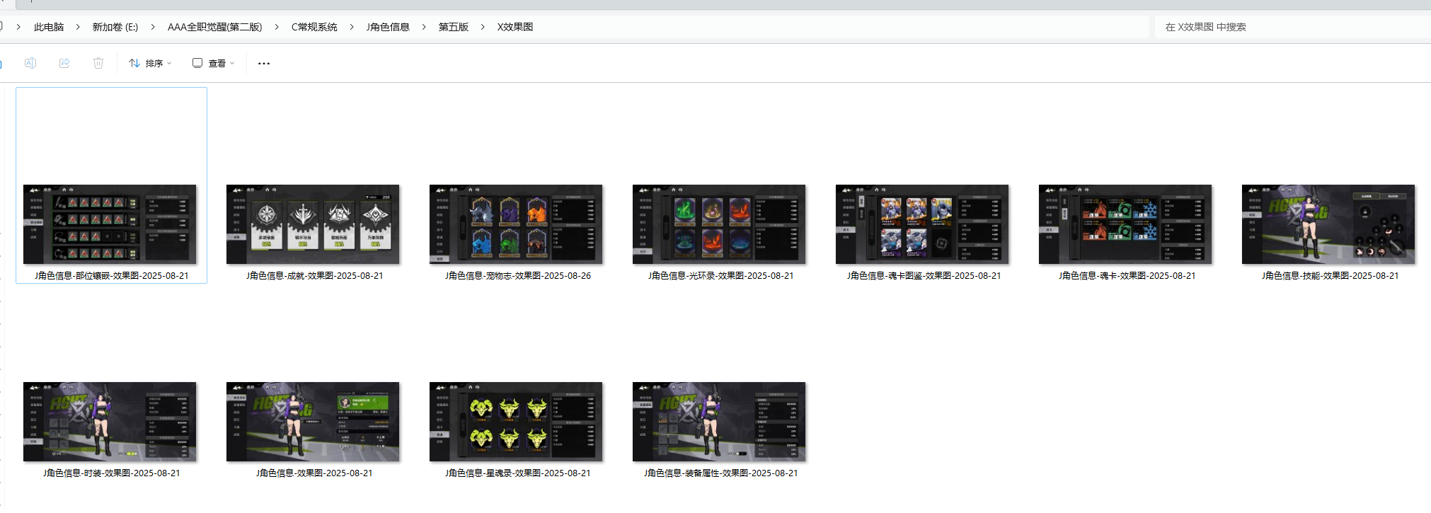Image resolution: width=1431 pixels, height=513 pixels.
Task: Click the Share icon in the toolbar
Action: (64, 63)
